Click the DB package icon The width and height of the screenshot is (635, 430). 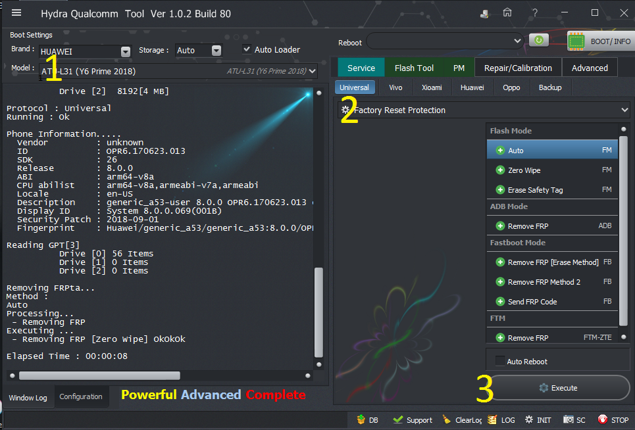coord(361,420)
